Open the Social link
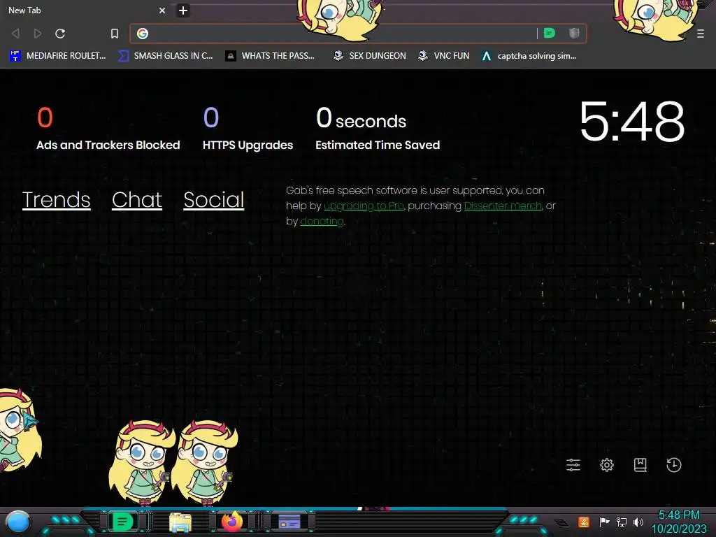The width and height of the screenshot is (716, 537). tap(214, 199)
